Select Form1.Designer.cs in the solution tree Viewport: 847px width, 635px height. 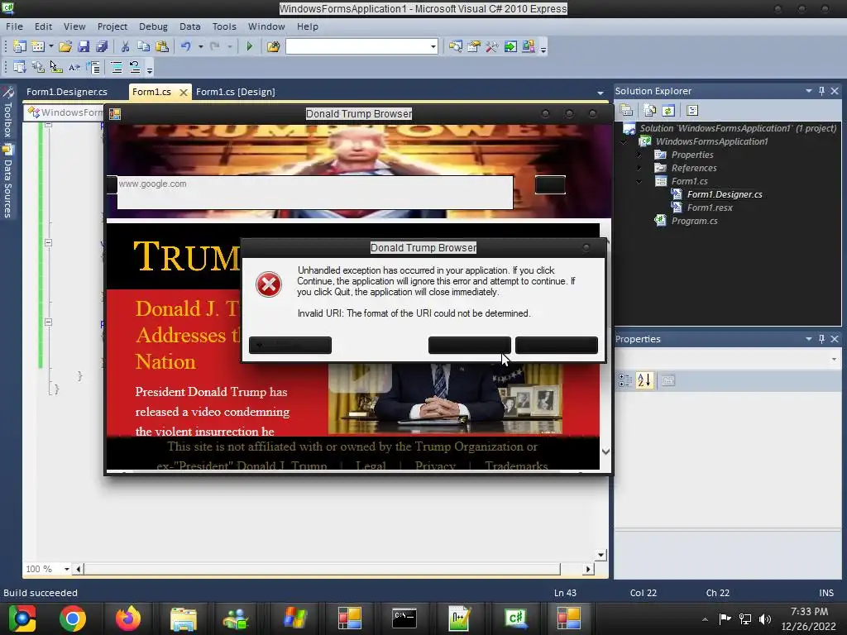click(725, 194)
